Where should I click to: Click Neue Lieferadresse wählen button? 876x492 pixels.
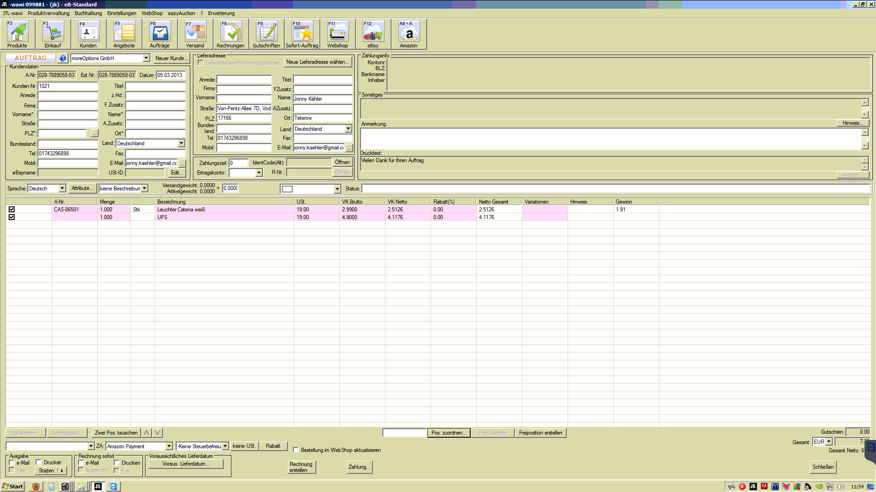point(318,62)
